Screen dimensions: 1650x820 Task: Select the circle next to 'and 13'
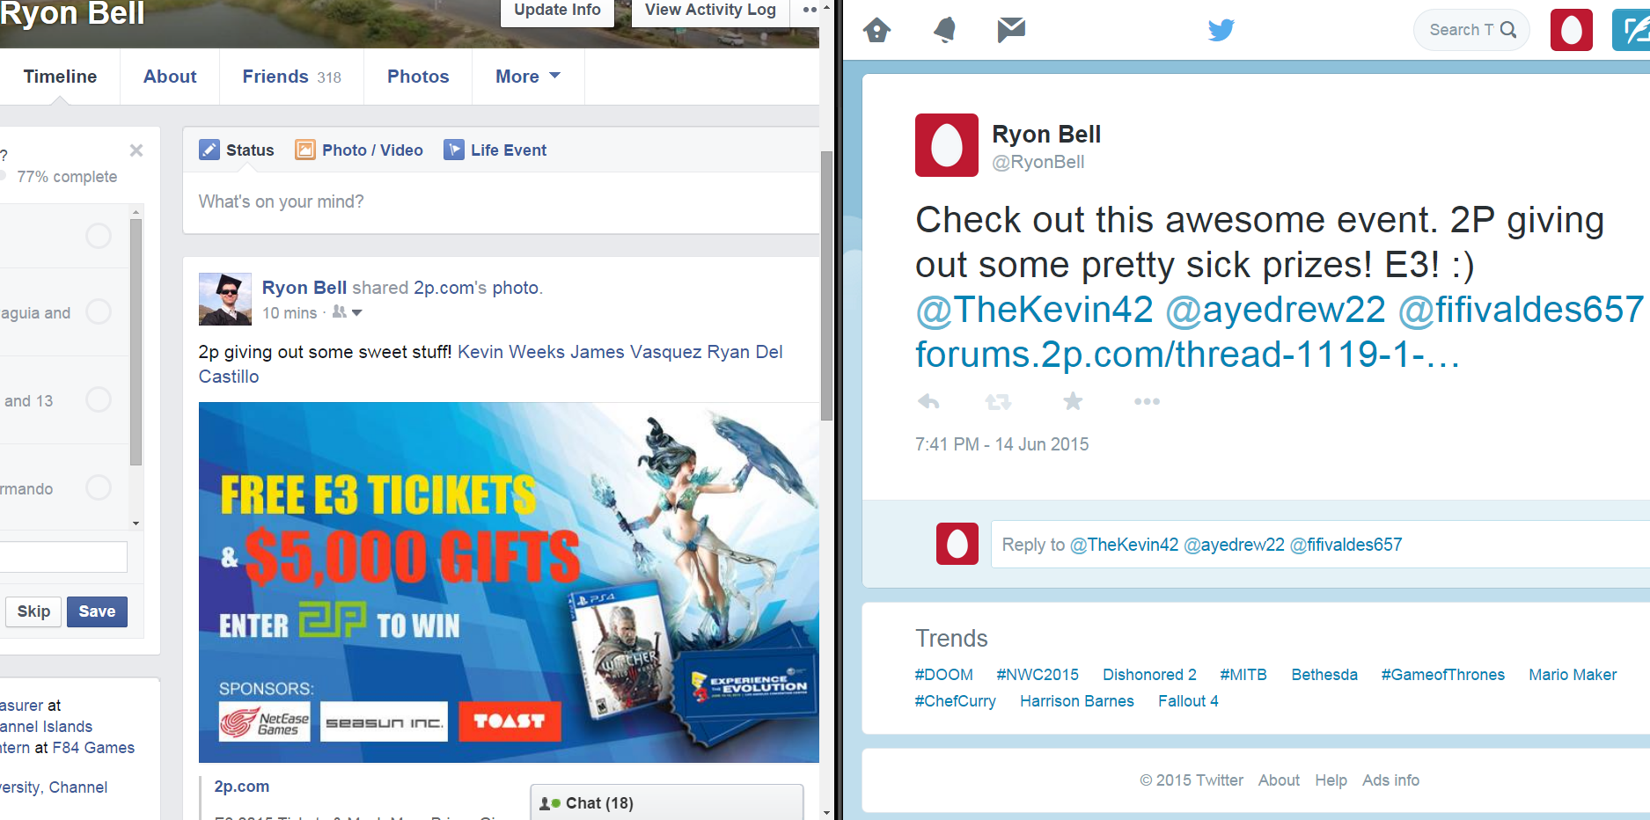click(x=99, y=399)
